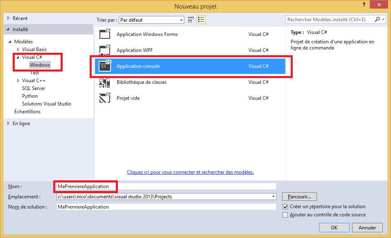Toggle Créer un répertoire pour la solution
The height and width of the screenshot is (238, 391).
[285, 207]
